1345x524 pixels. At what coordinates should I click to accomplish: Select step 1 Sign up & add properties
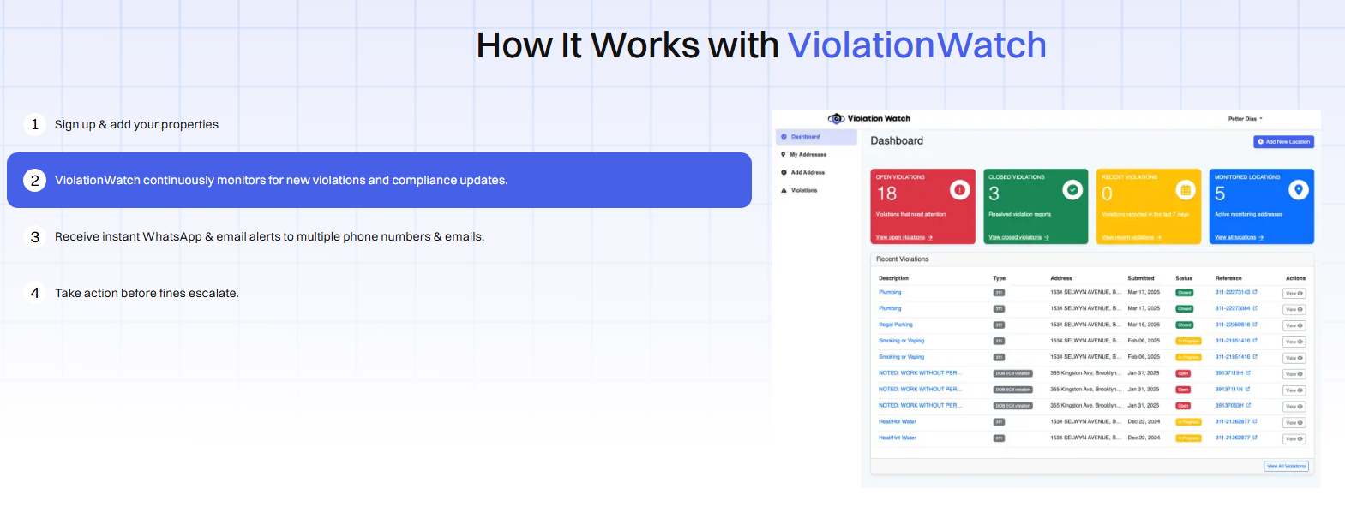(x=379, y=124)
